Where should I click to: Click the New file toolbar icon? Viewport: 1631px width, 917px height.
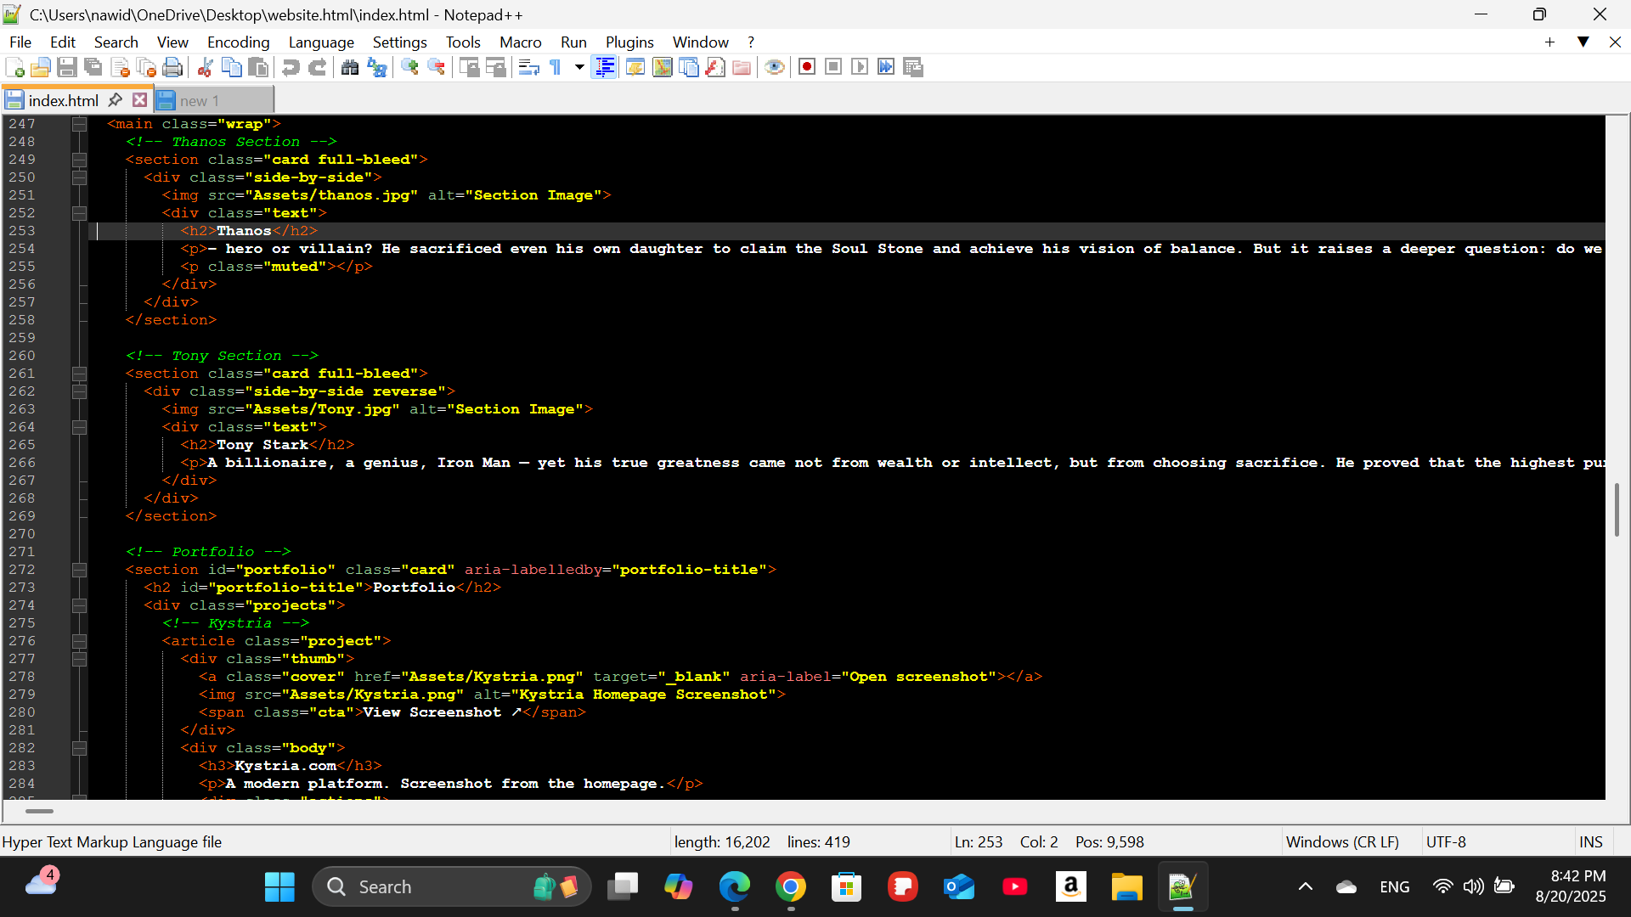coord(14,67)
